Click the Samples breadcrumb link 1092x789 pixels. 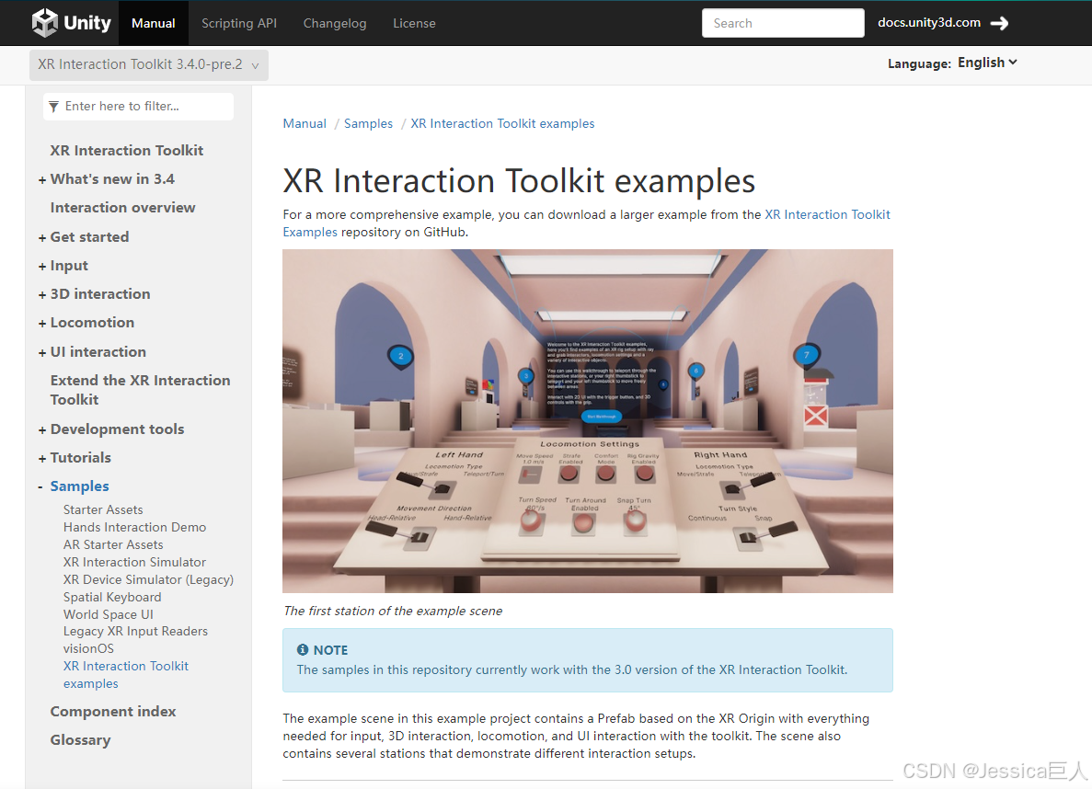tap(368, 123)
